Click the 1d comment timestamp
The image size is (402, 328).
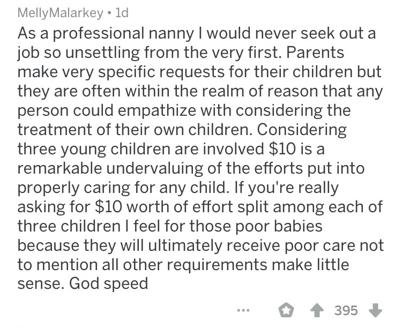122,13
